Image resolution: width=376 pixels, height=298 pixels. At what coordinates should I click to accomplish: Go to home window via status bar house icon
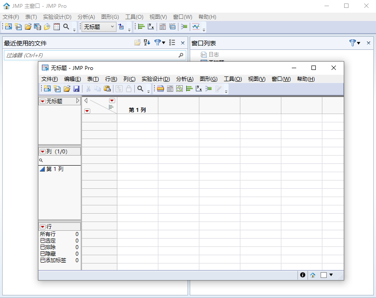coord(313,275)
